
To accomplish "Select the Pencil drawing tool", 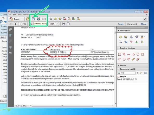I will [x=133, y=59].
